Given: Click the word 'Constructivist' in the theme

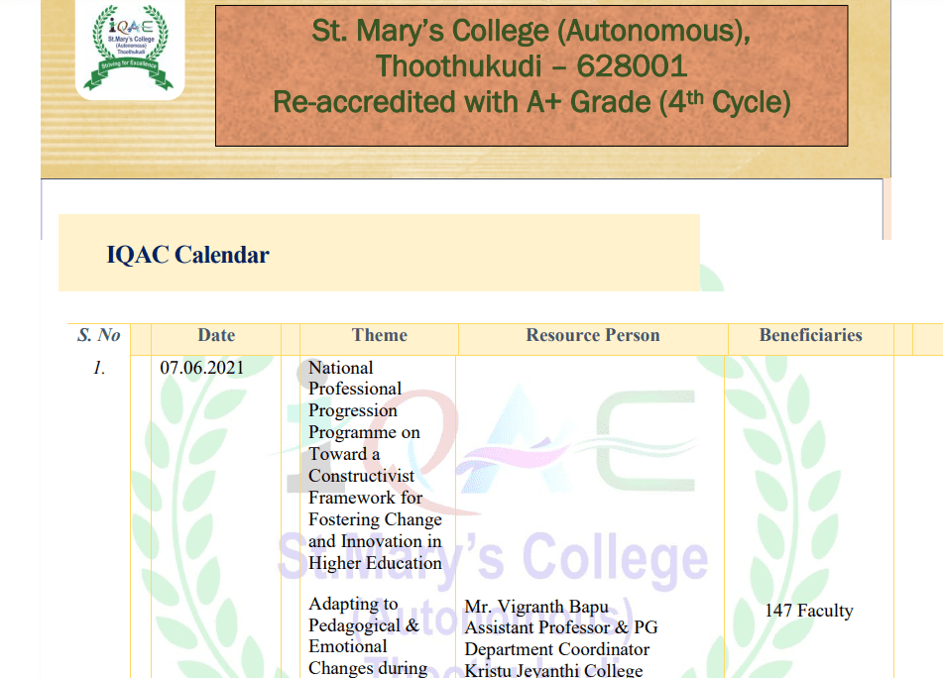Looking at the screenshot, I should pyautogui.click(x=362, y=476).
